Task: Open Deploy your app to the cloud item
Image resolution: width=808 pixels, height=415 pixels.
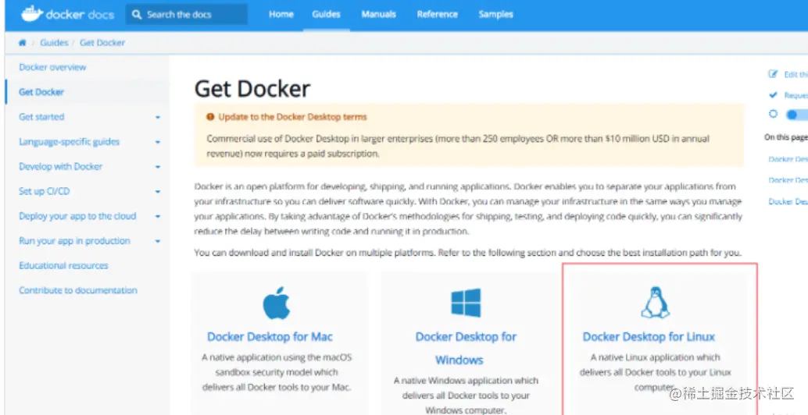Action: click(77, 216)
